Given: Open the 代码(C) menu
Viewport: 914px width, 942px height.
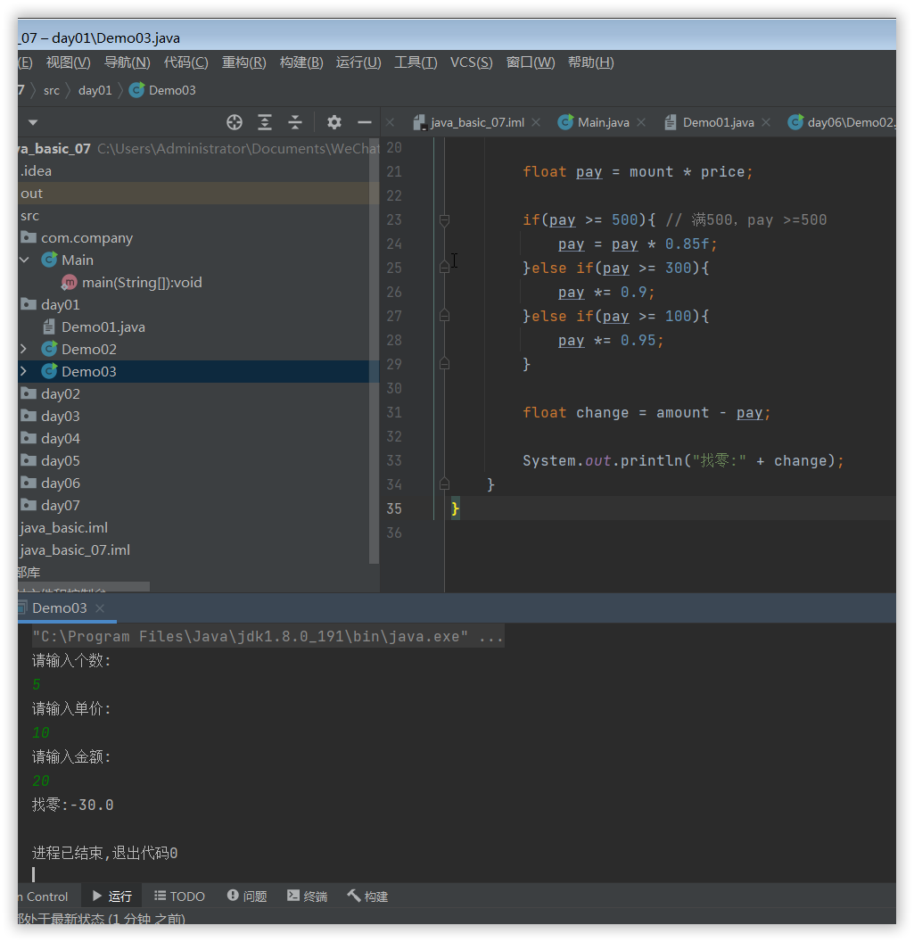Looking at the screenshot, I should pos(185,62).
